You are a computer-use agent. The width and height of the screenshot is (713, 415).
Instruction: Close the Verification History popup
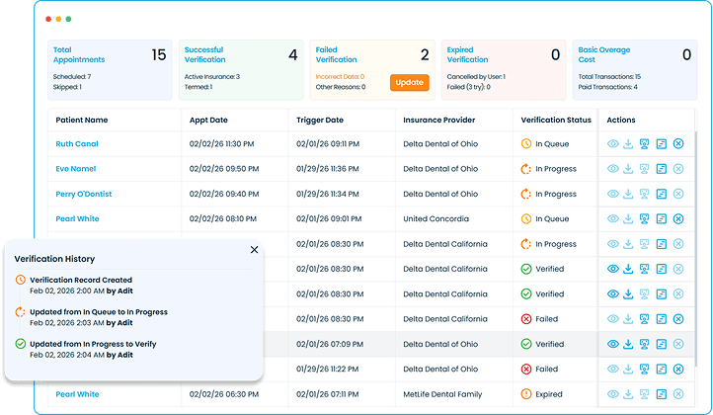[254, 250]
